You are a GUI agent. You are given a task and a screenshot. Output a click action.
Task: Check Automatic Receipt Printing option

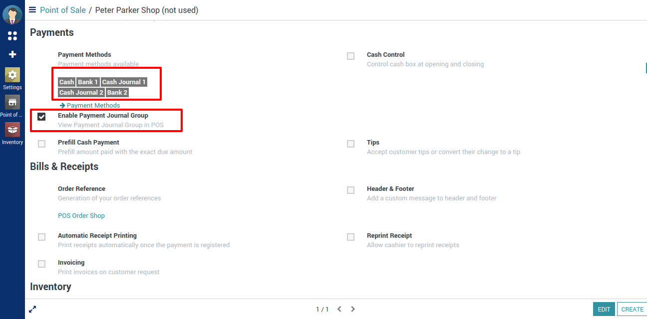[42, 237]
